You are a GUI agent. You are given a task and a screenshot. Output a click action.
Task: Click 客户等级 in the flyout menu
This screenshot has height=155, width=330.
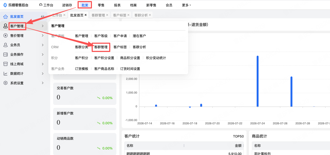tap(101, 36)
